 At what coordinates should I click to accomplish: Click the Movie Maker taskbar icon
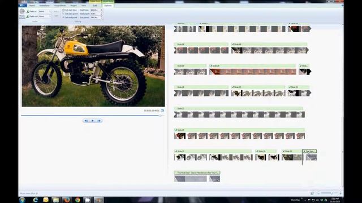tap(98, 200)
